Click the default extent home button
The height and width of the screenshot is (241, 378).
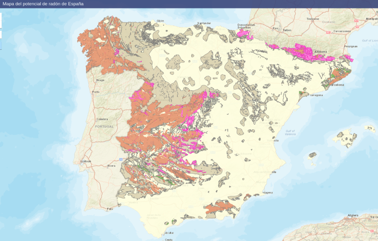pyautogui.click(x=0, y=35)
